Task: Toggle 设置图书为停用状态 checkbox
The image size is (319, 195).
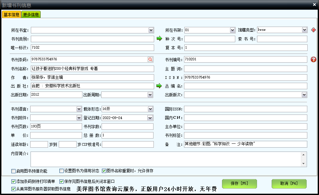Action: point(62,171)
